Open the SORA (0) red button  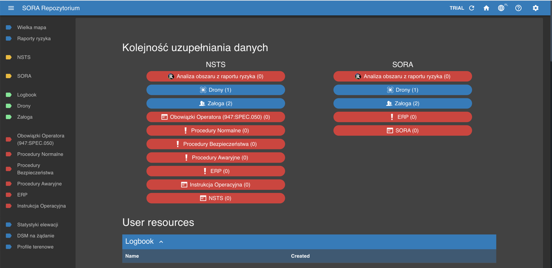[402, 131]
